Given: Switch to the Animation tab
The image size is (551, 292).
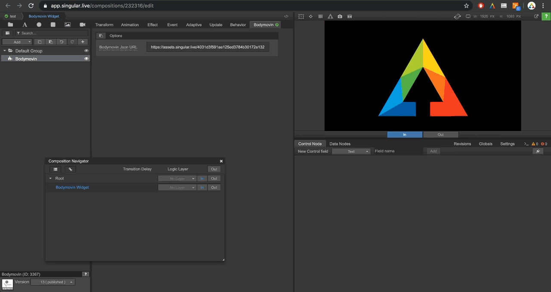Looking at the screenshot, I should pos(130,25).
